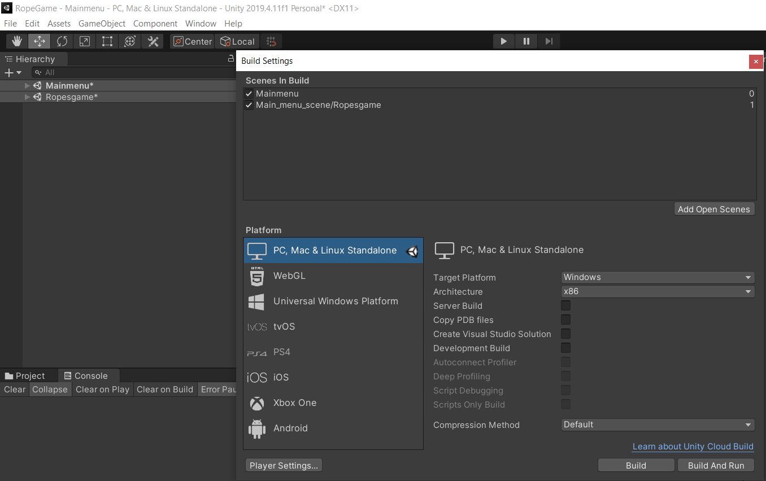Open the Architecture dropdown
Image resolution: width=766 pixels, height=481 pixels.
coord(658,291)
